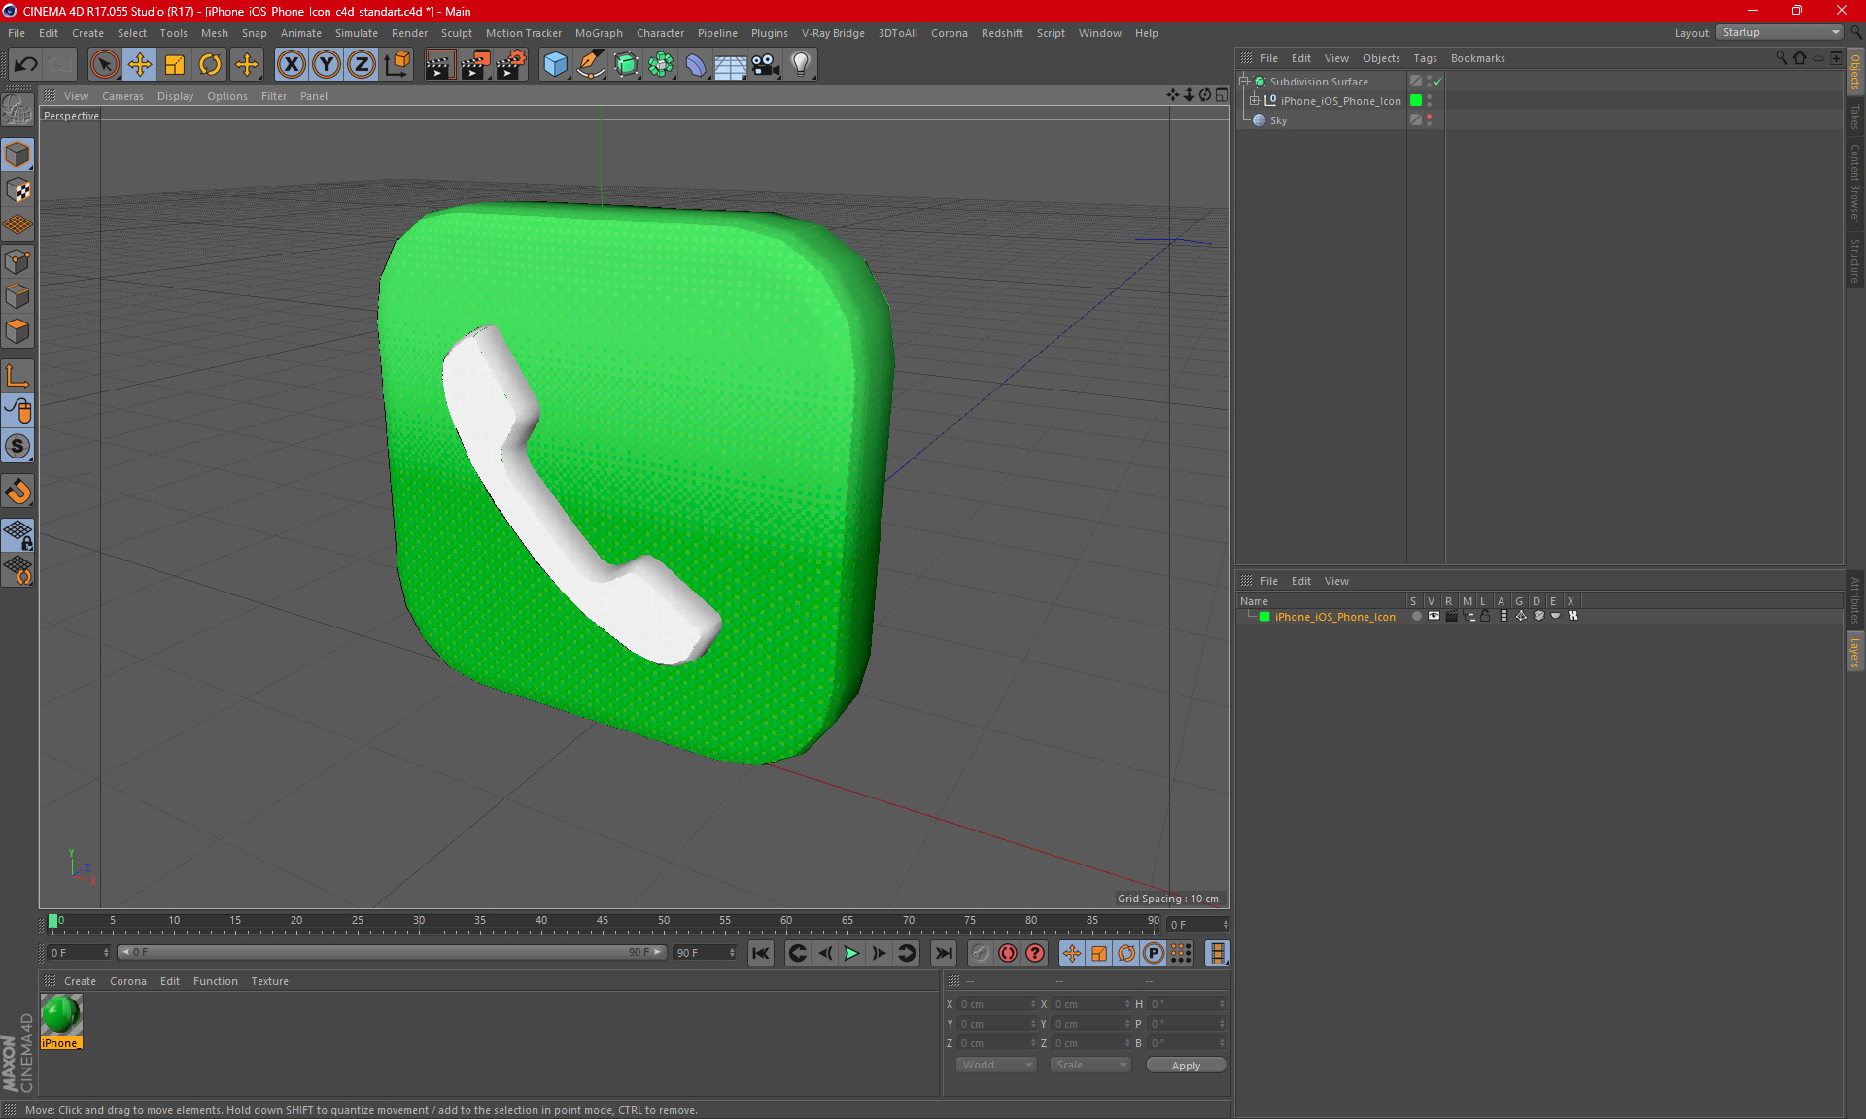The height and width of the screenshot is (1119, 1866).
Task: Open the viewport Cameras menu
Action: [122, 96]
